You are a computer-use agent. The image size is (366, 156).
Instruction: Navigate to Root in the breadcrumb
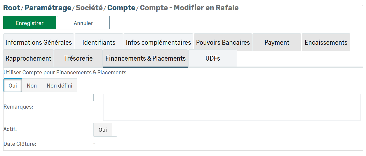click(x=12, y=8)
